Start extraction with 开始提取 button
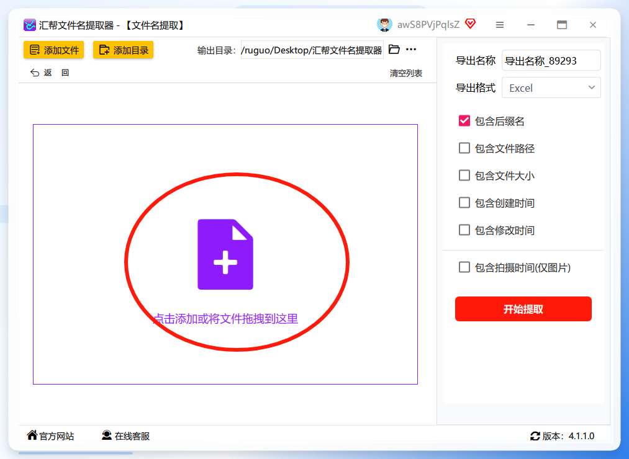 523,309
